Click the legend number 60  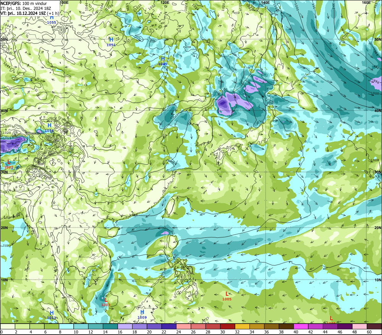click(369, 332)
